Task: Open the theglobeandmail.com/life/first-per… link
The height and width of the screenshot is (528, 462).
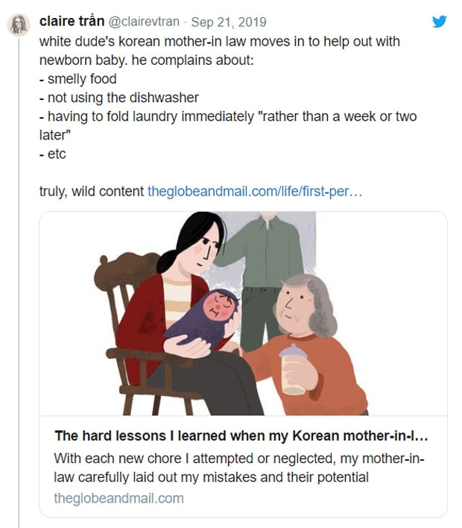Action: pos(255,192)
